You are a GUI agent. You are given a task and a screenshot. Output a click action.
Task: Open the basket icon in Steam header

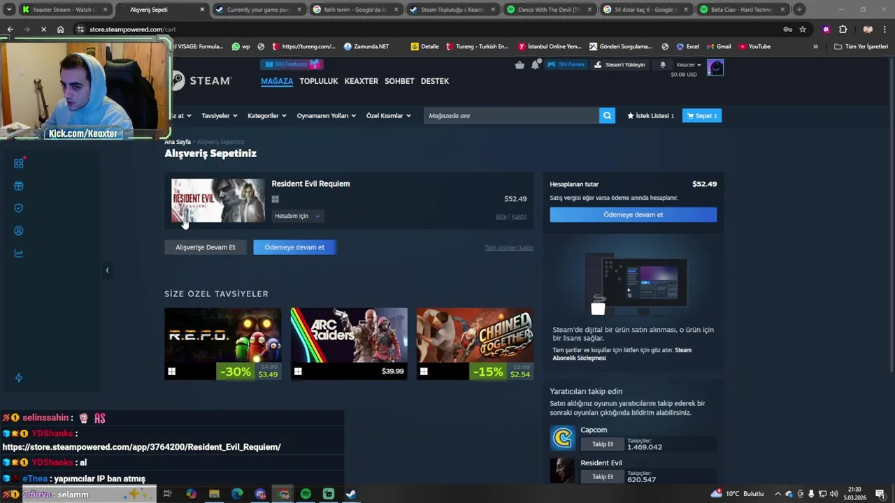coord(520,65)
